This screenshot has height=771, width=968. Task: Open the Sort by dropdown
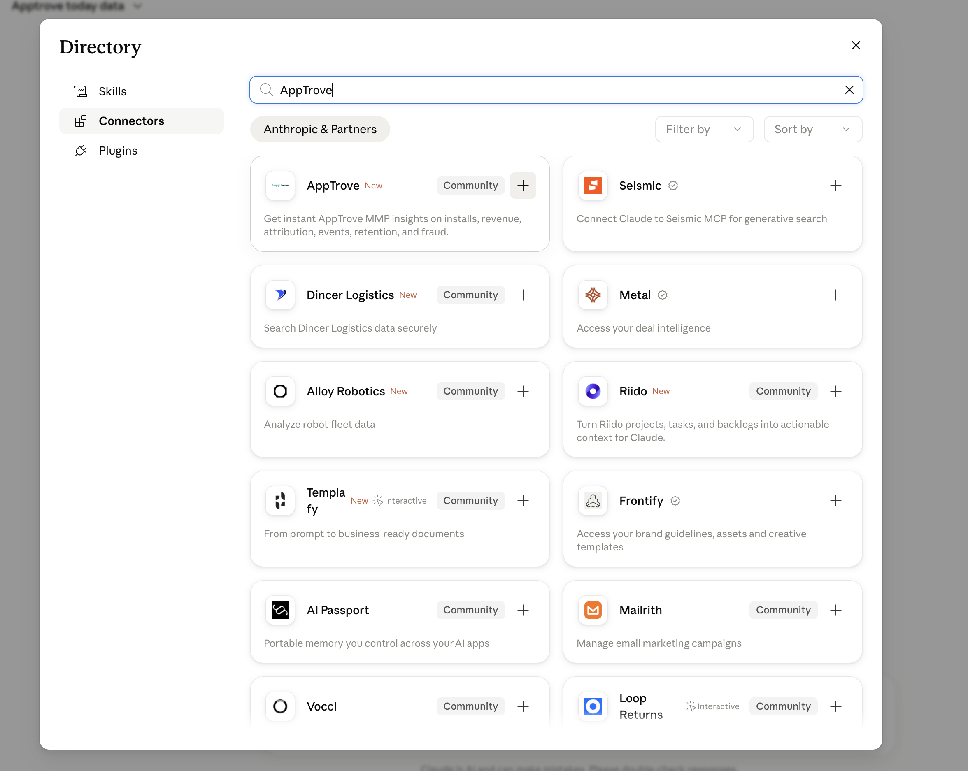813,129
